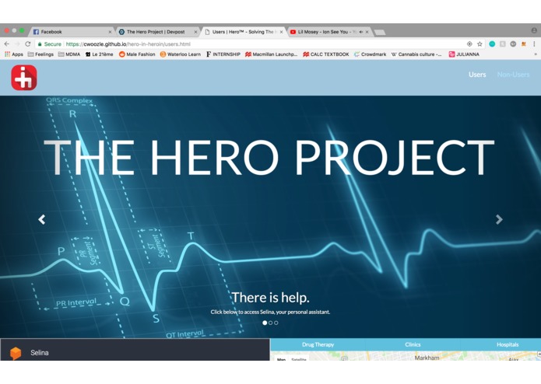Switch to the Facebook tab

click(x=71, y=32)
